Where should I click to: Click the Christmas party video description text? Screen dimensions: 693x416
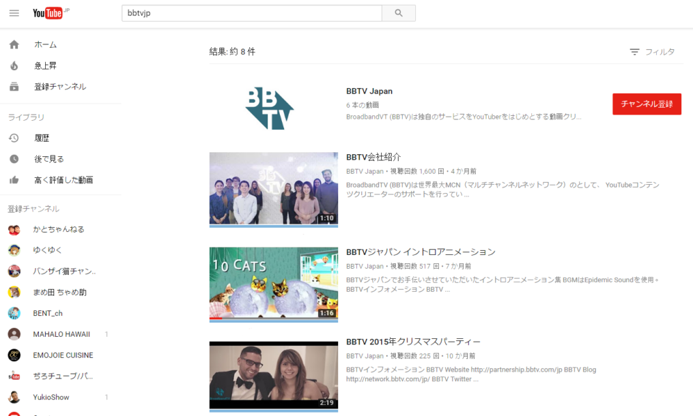pyautogui.click(x=471, y=374)
